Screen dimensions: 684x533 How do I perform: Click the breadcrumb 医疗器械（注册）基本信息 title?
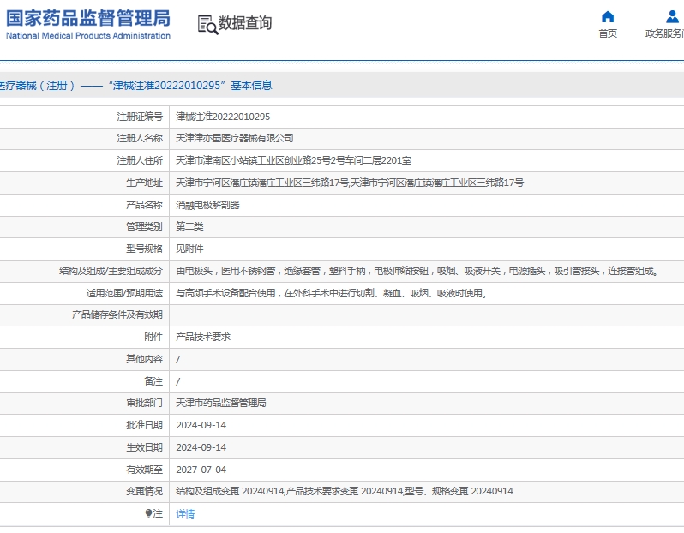click(x=136, y=86)
